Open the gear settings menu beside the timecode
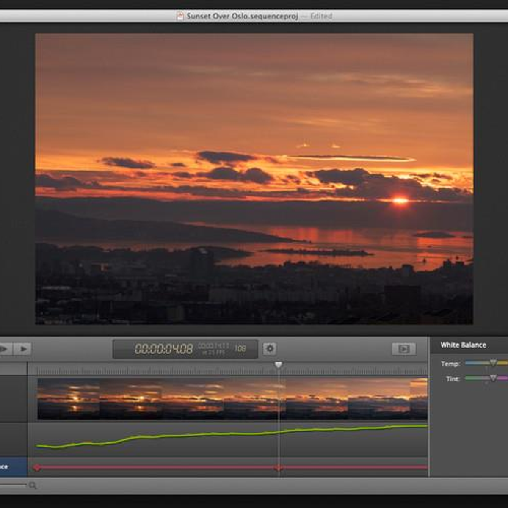 (270, 349)
